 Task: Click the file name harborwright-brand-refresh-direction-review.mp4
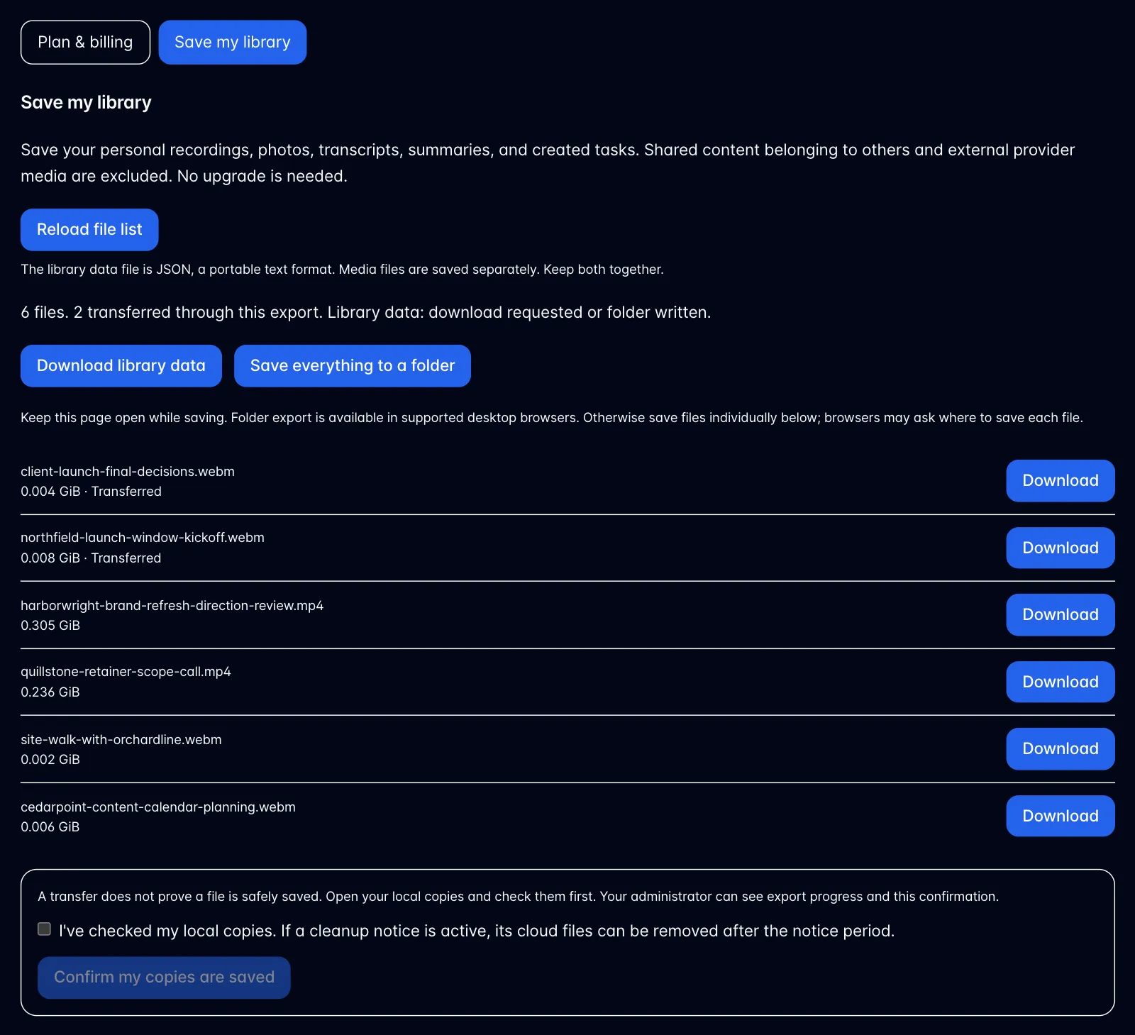tap(172, 606)
